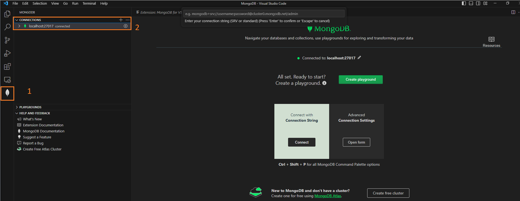Click the plus icon to add a connection
This screenshot has height=201, width=520.
coord(121,20)
